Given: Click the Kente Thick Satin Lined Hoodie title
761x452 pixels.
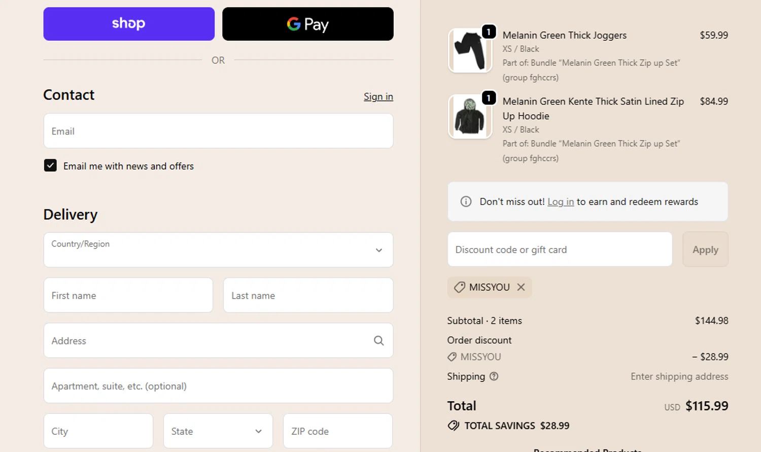Looking at the screenshot, I should 593,109.
